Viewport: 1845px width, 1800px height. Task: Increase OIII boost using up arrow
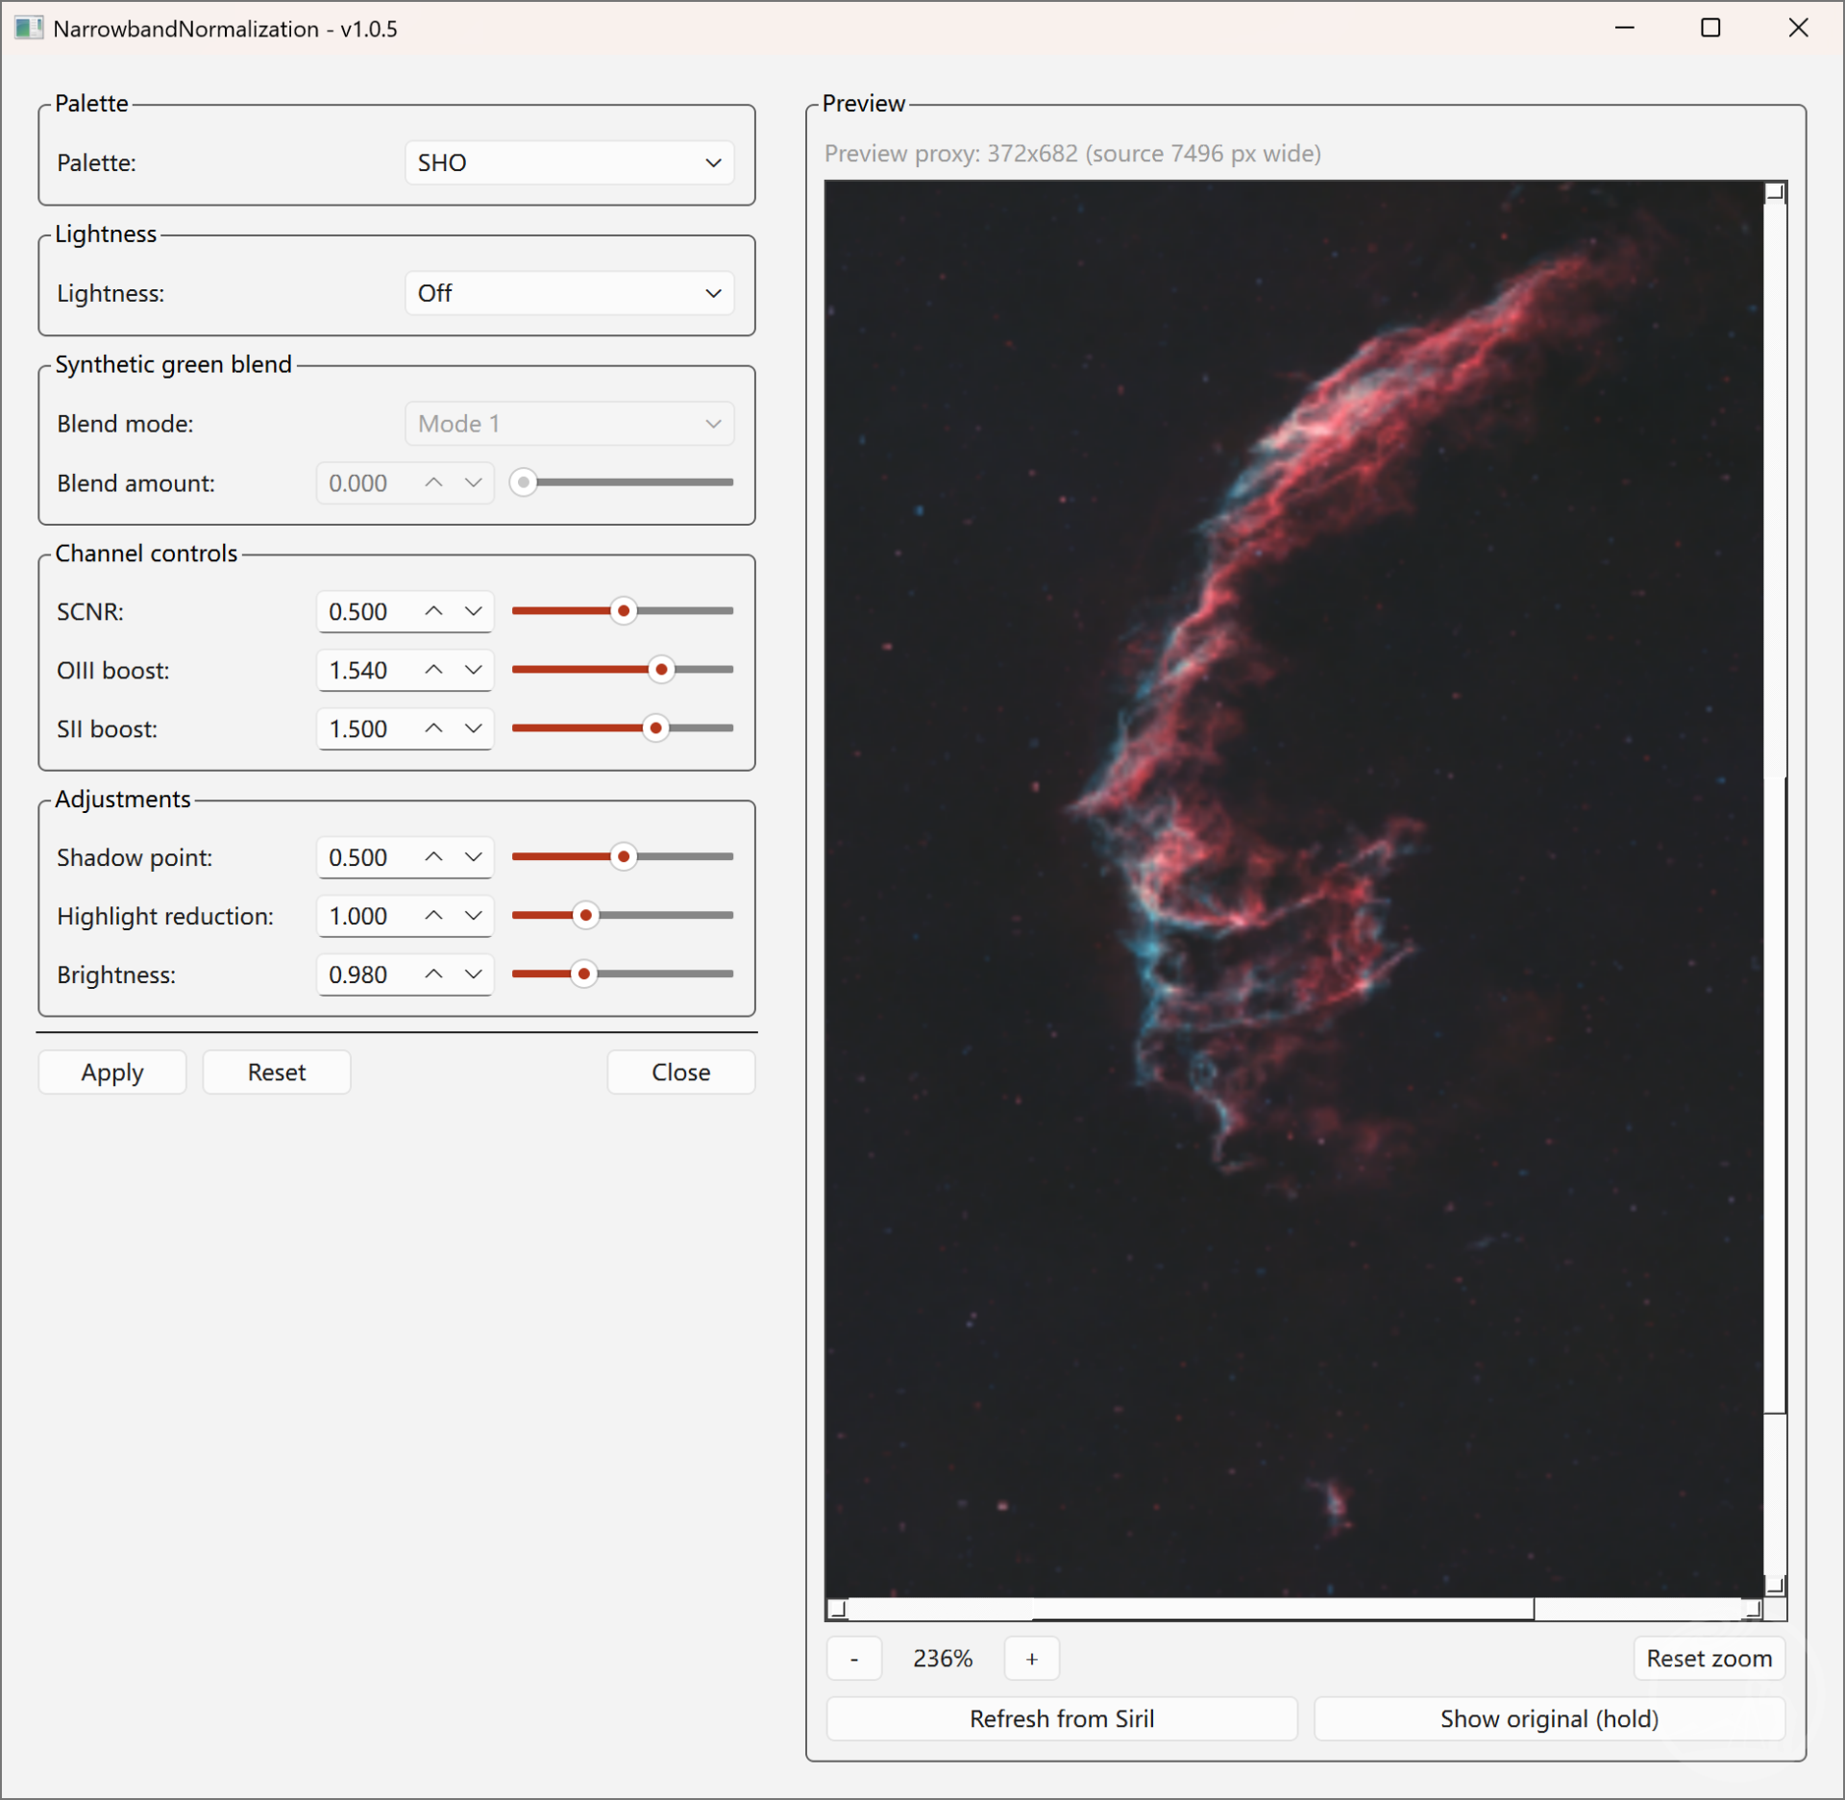pyautogui.click(x=434, y=670)
